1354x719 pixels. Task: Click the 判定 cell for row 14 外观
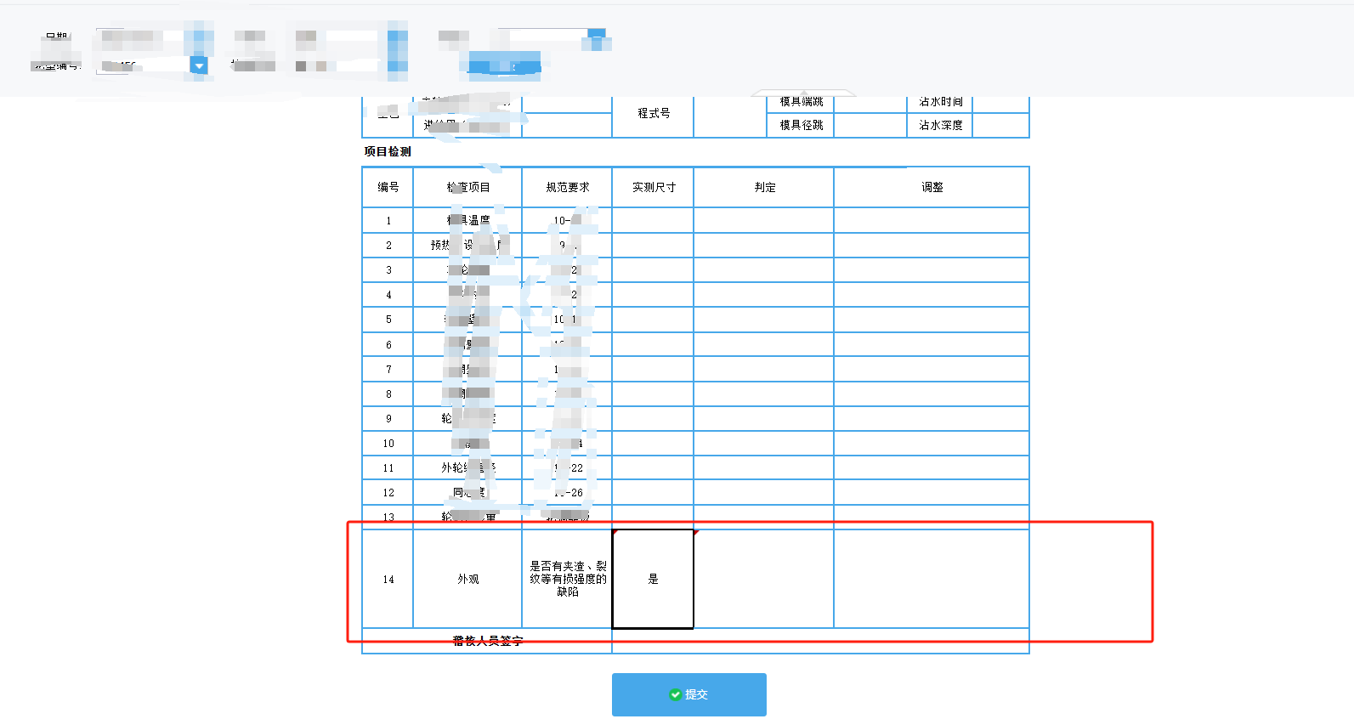point(763,579)
